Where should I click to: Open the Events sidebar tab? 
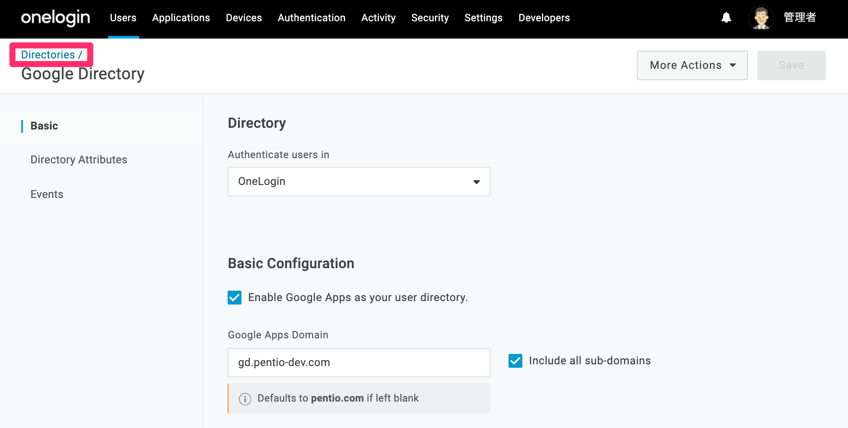click(47, 195)
